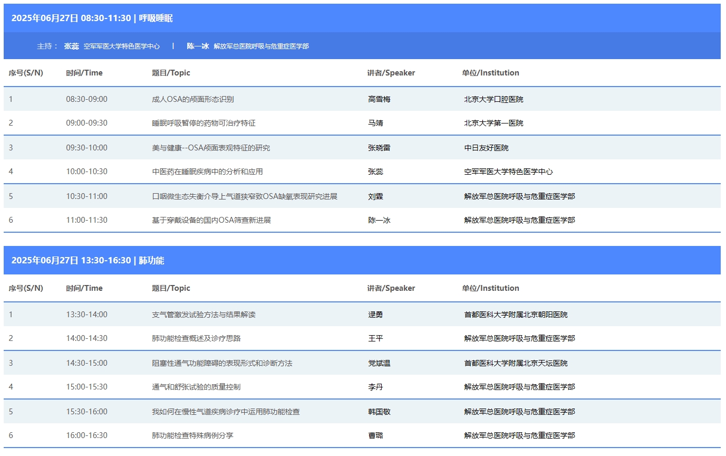This screenshot has height=456, width=726.
Task: Click 单位/Institution column header in 肺功能 table
Action: point(491,288)
